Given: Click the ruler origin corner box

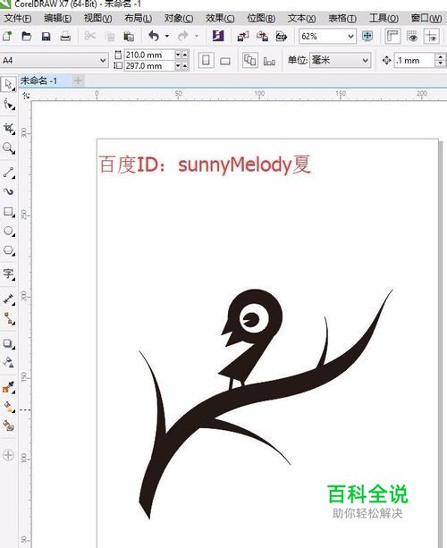Looking at the screenshot, I should [25, 95].
